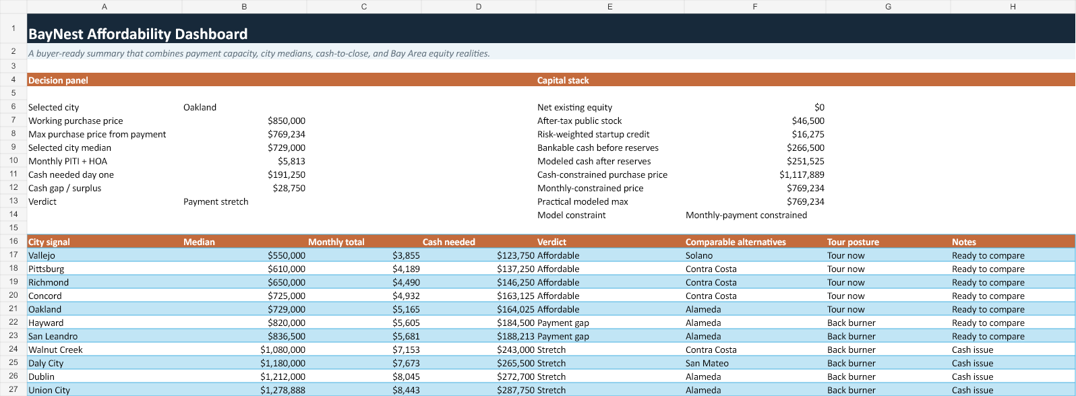Click Vallejo comparable alternative Solano
The width and height of the screenshot is (1076, 396).
click(755, 255)
